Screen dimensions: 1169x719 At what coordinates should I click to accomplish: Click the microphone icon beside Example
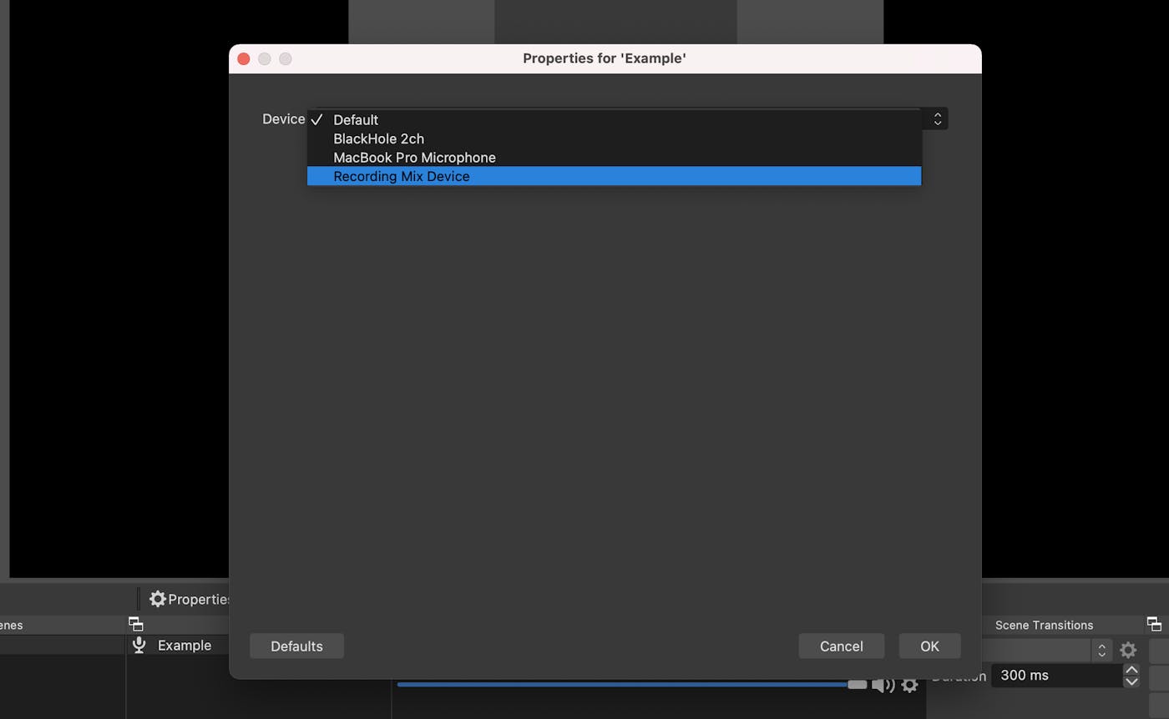(139, 646)
